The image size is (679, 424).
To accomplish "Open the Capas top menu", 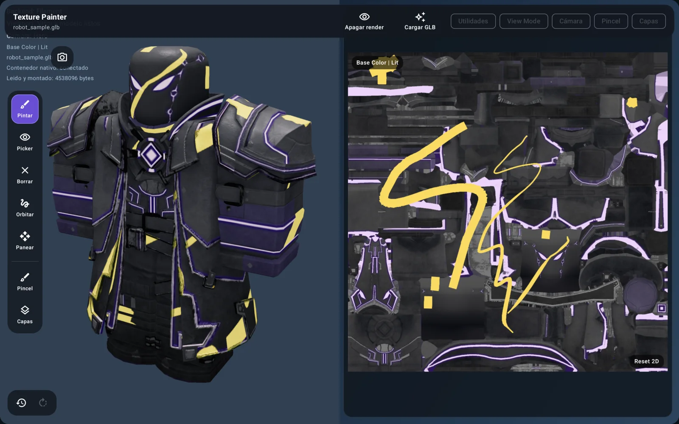I will pyautogui.click(x=648, y=21).
